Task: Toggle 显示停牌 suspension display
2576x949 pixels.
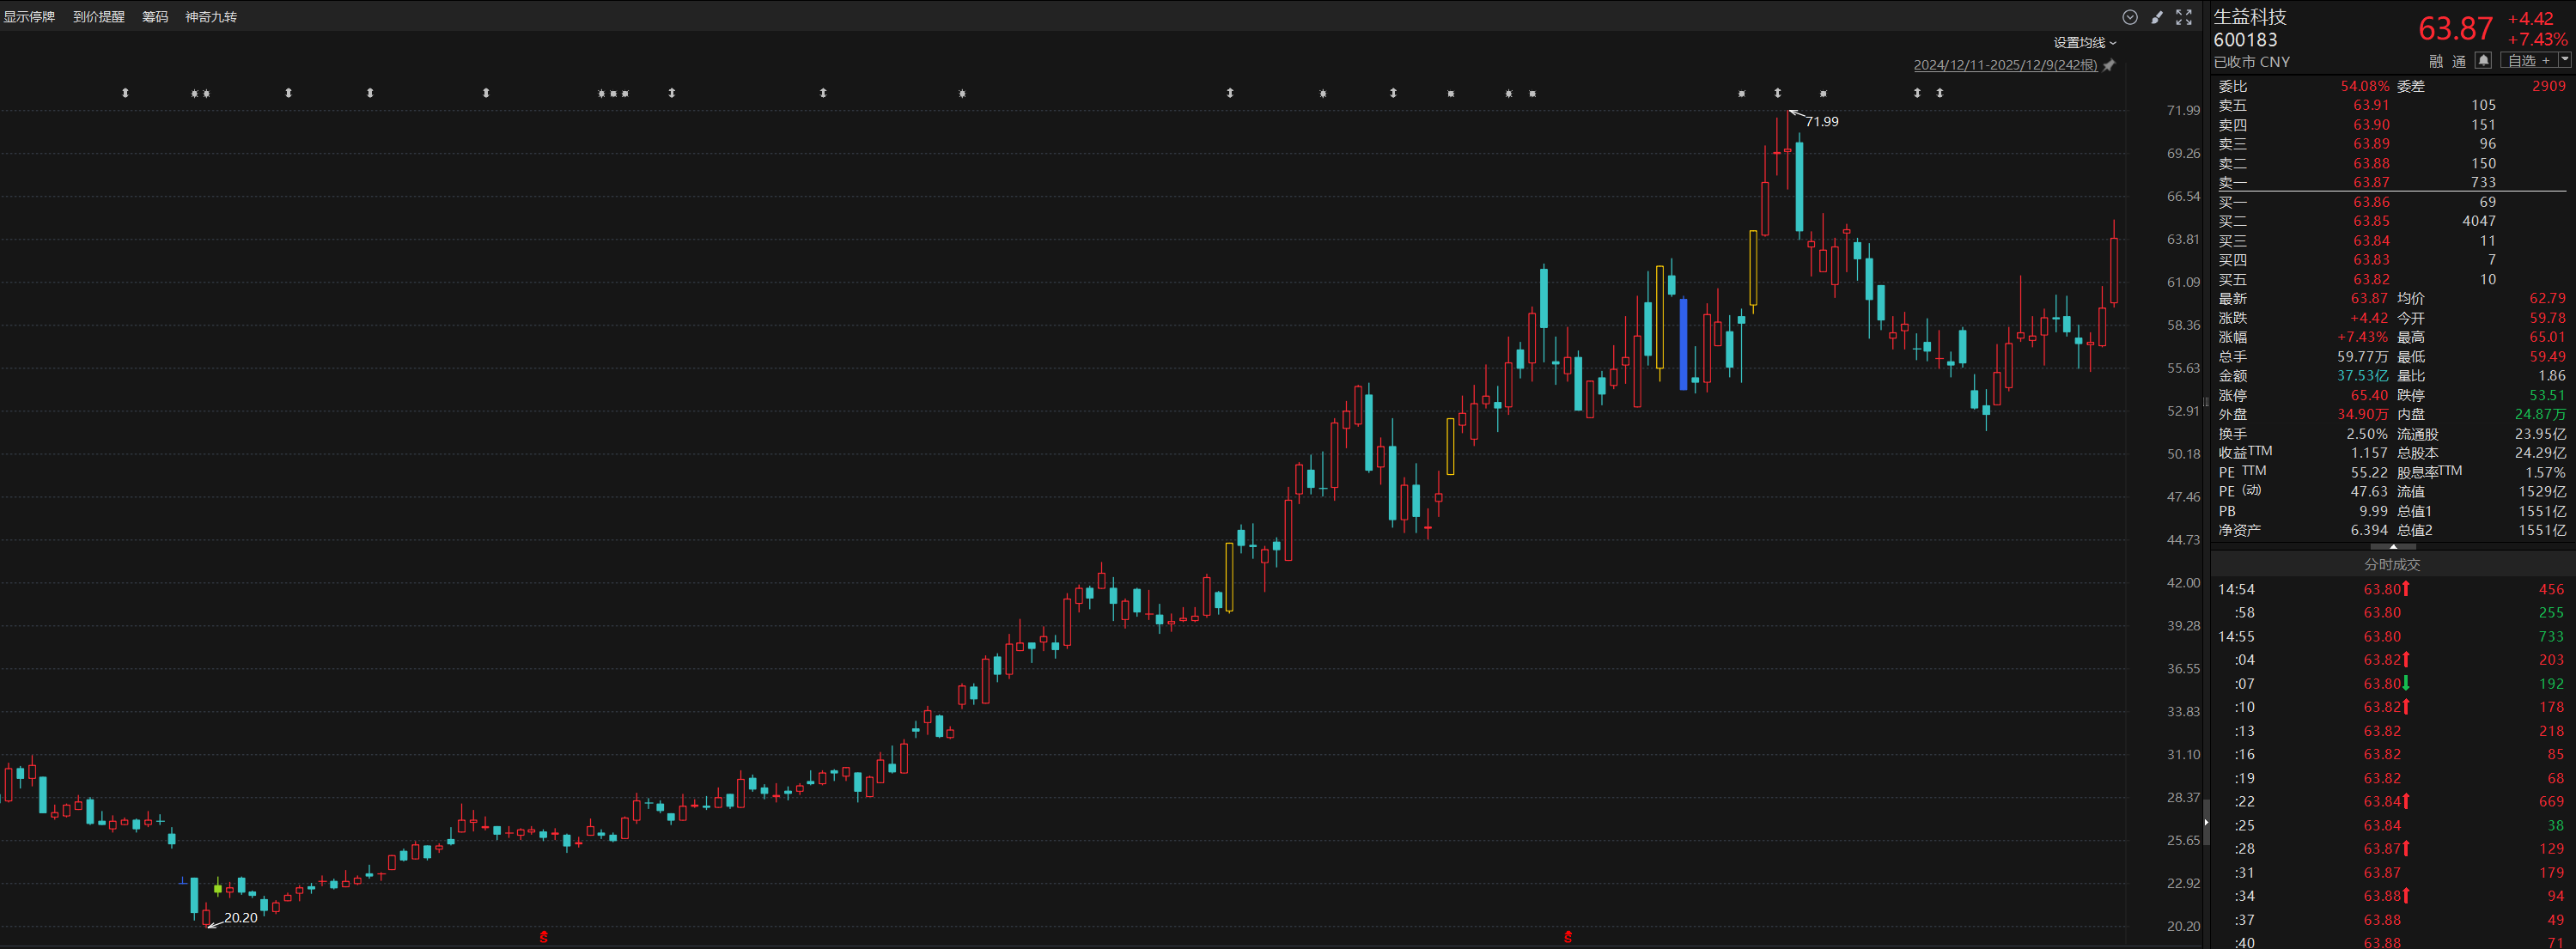Action: click(x=29, y=17)
